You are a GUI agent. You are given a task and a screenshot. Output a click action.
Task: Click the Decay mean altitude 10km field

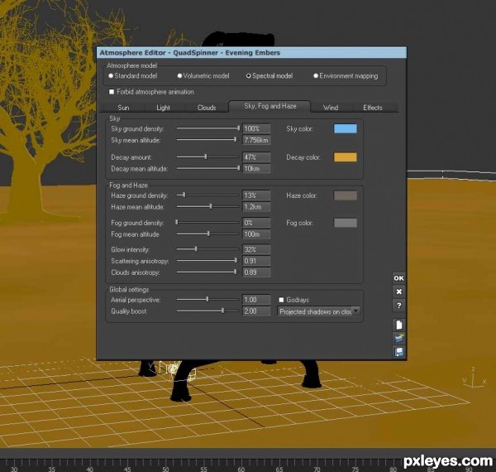pyautogui.click(x=256, y=169)
